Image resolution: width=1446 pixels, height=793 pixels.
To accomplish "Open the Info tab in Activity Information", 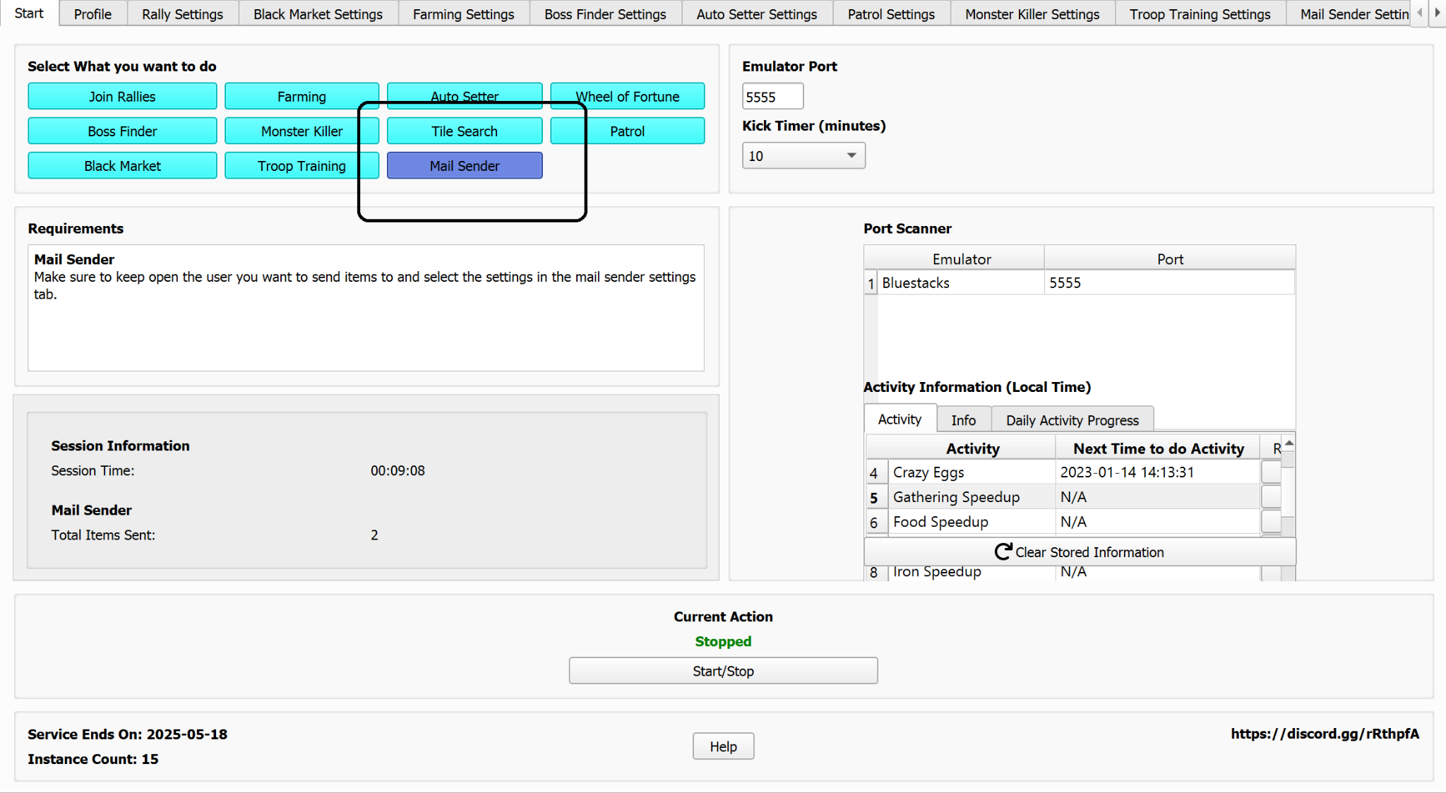I will coord(963,420).
